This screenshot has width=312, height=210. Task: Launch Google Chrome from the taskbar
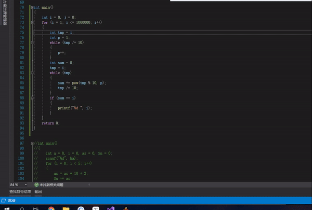[x=51, y=208]
